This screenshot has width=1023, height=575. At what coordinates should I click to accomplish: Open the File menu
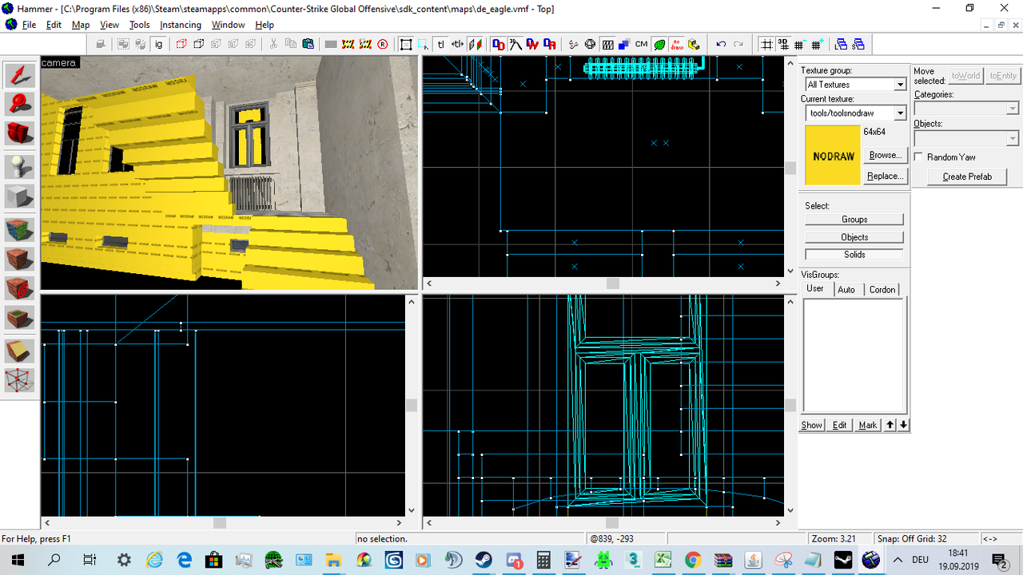tap(29, 25)
